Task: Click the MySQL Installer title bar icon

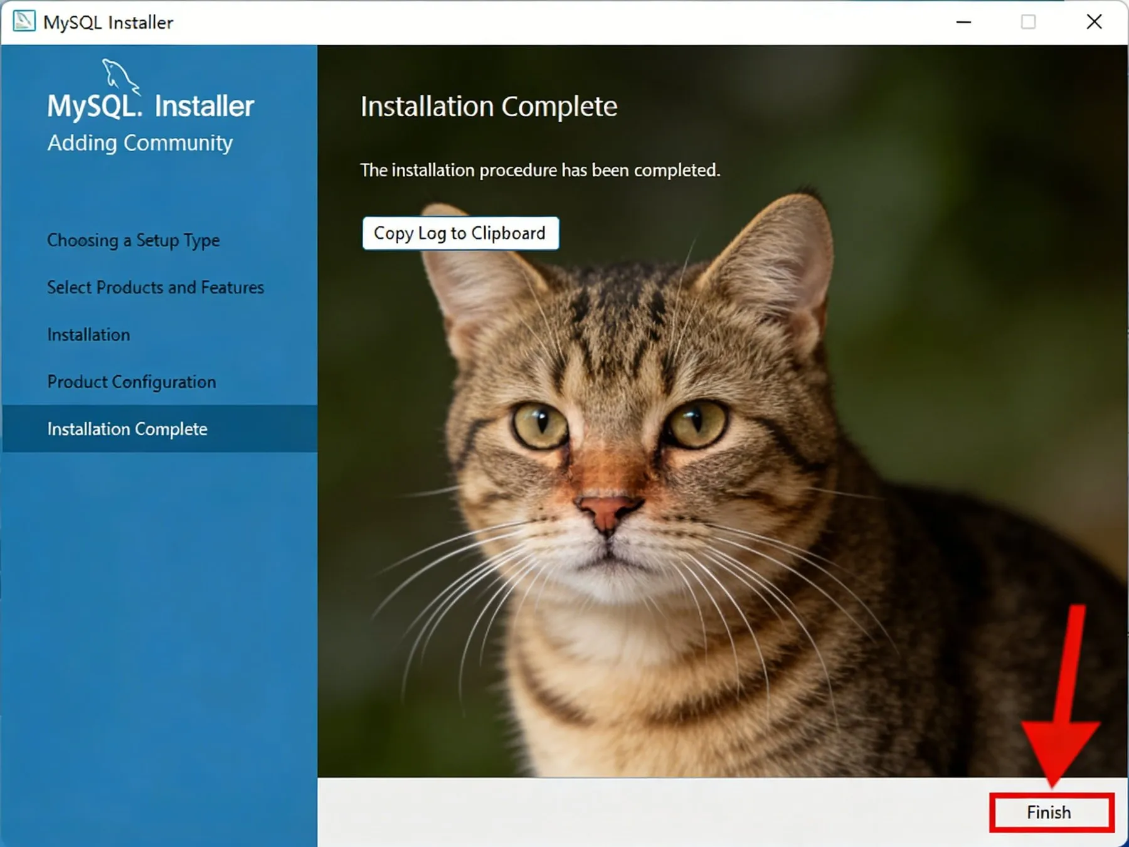Action: pyautogui.click(x=24, y=21)
